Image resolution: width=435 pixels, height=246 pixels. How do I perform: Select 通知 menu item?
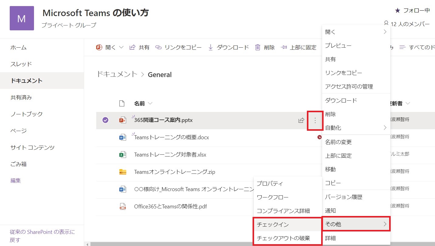pyautogui.click(x=356, y=211)
